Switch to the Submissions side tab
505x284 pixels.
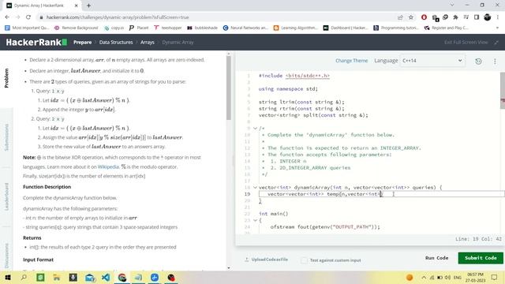(x=6, y=137)
